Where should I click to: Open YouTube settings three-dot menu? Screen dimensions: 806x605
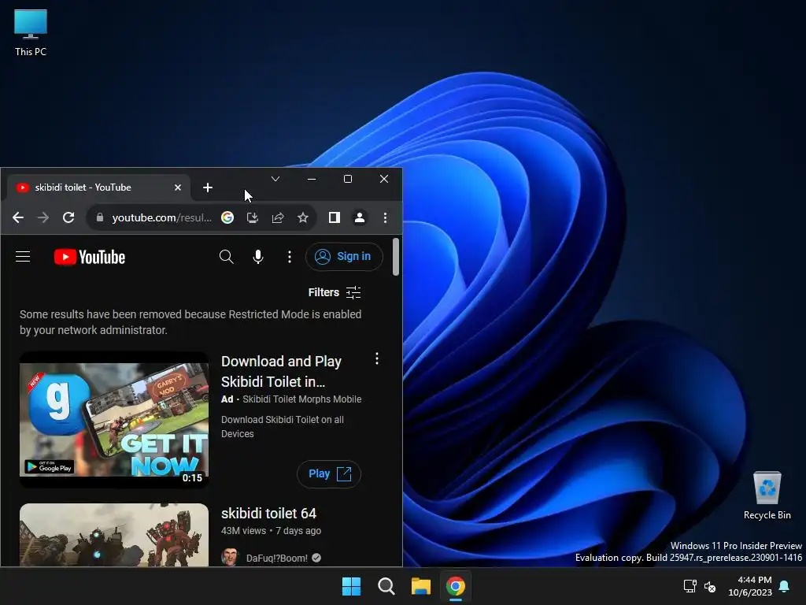point(290,256)
